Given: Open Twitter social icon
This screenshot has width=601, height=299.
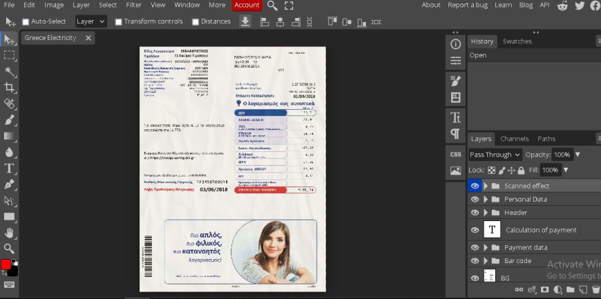Looking at the screenshot, I should coord(580,6).
